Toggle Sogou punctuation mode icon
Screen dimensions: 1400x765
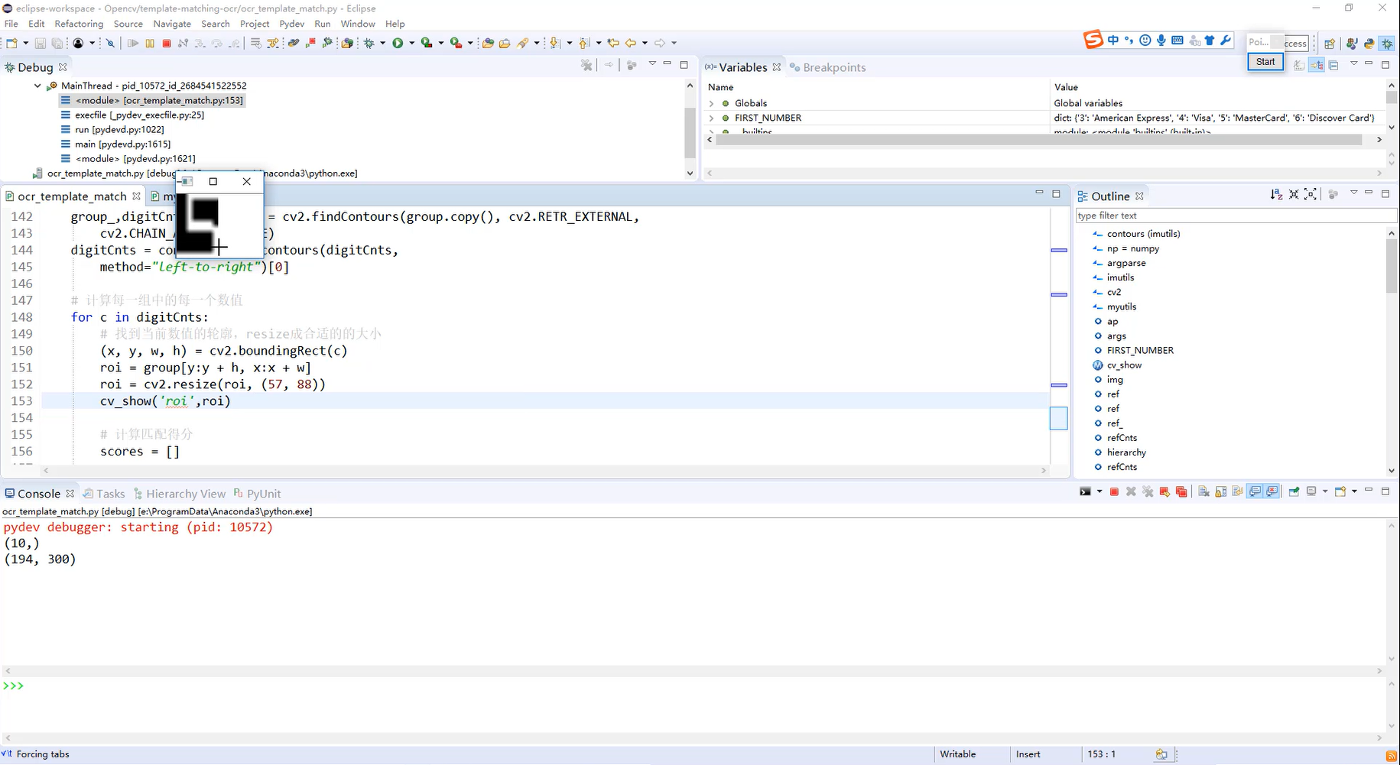coord(1129,41)
